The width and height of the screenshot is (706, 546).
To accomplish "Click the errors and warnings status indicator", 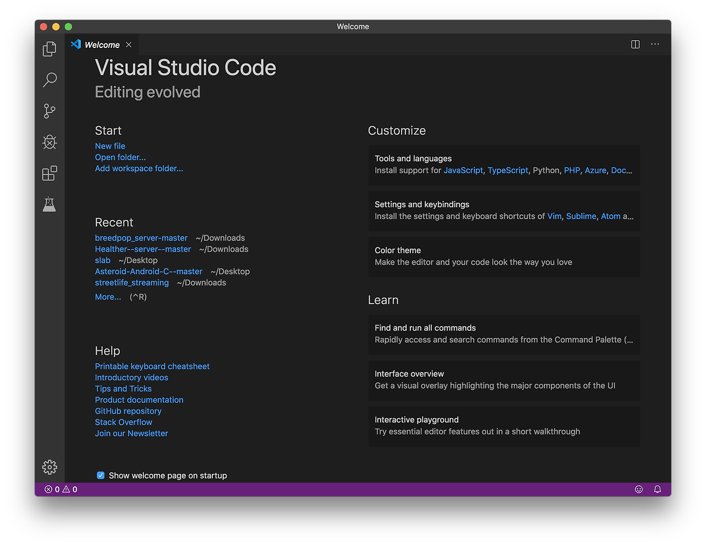I will [61, 489].
